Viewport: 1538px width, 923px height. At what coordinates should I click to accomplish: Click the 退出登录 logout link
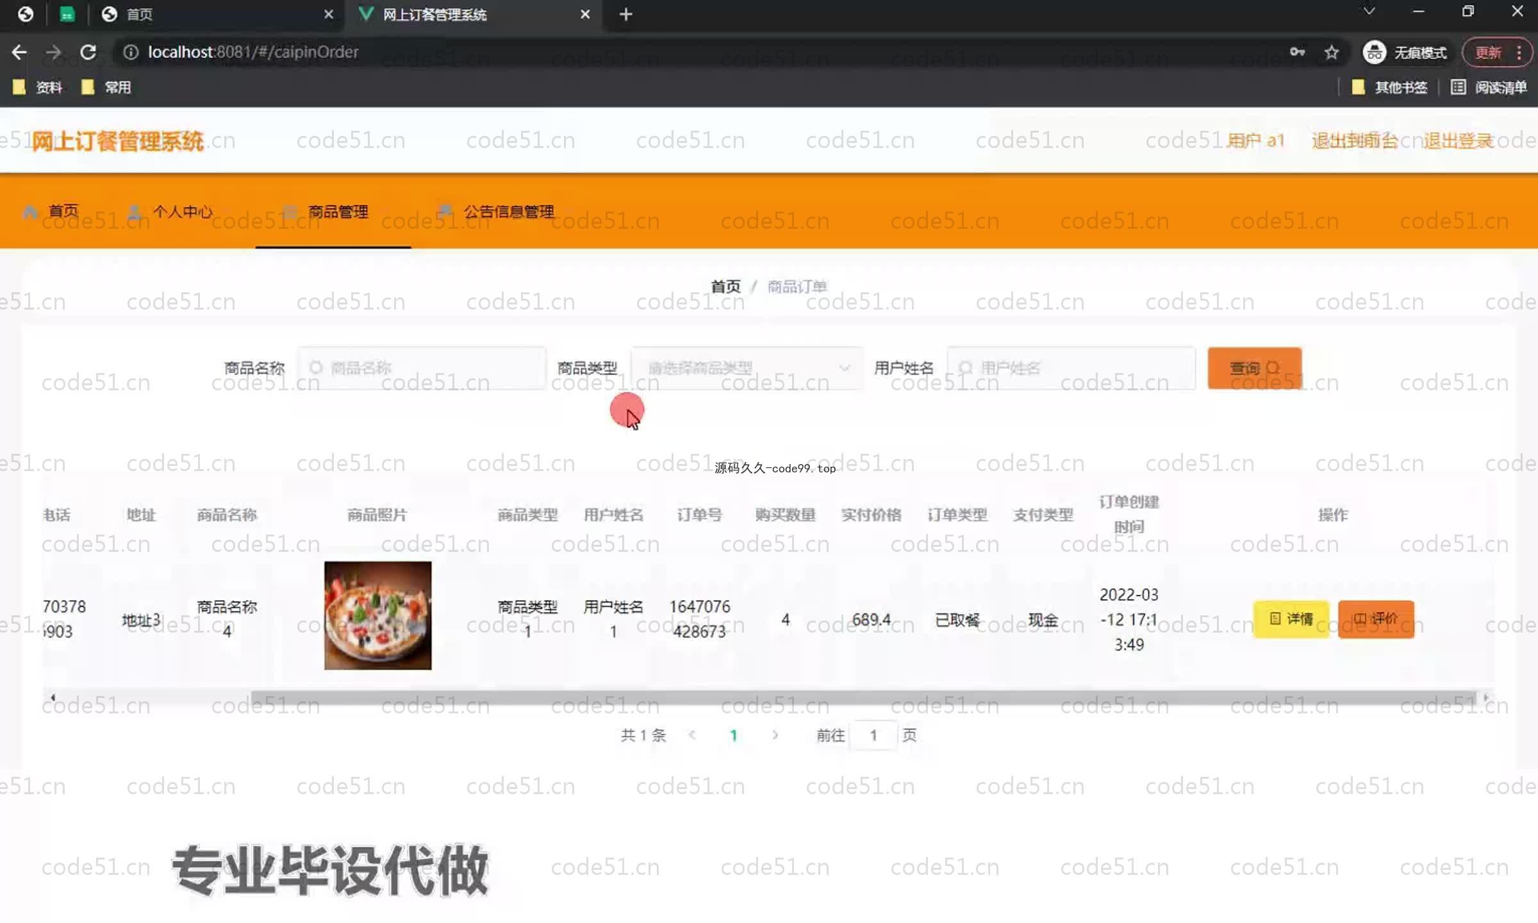[x=1459, y=140]
